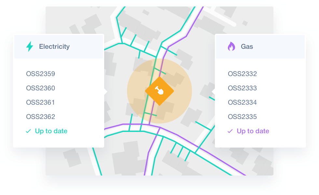This screenshot has height=195, width=319.
Task: Click the purple checkmark in Gas panel
Action: coord(230,131)
